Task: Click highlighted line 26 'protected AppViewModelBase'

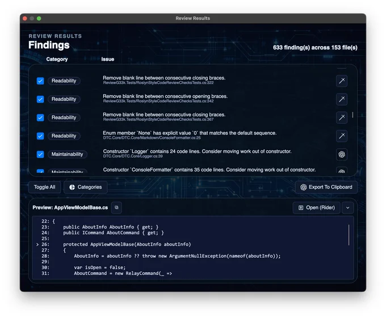Action: pyautogui.click(x=127, y=244)
